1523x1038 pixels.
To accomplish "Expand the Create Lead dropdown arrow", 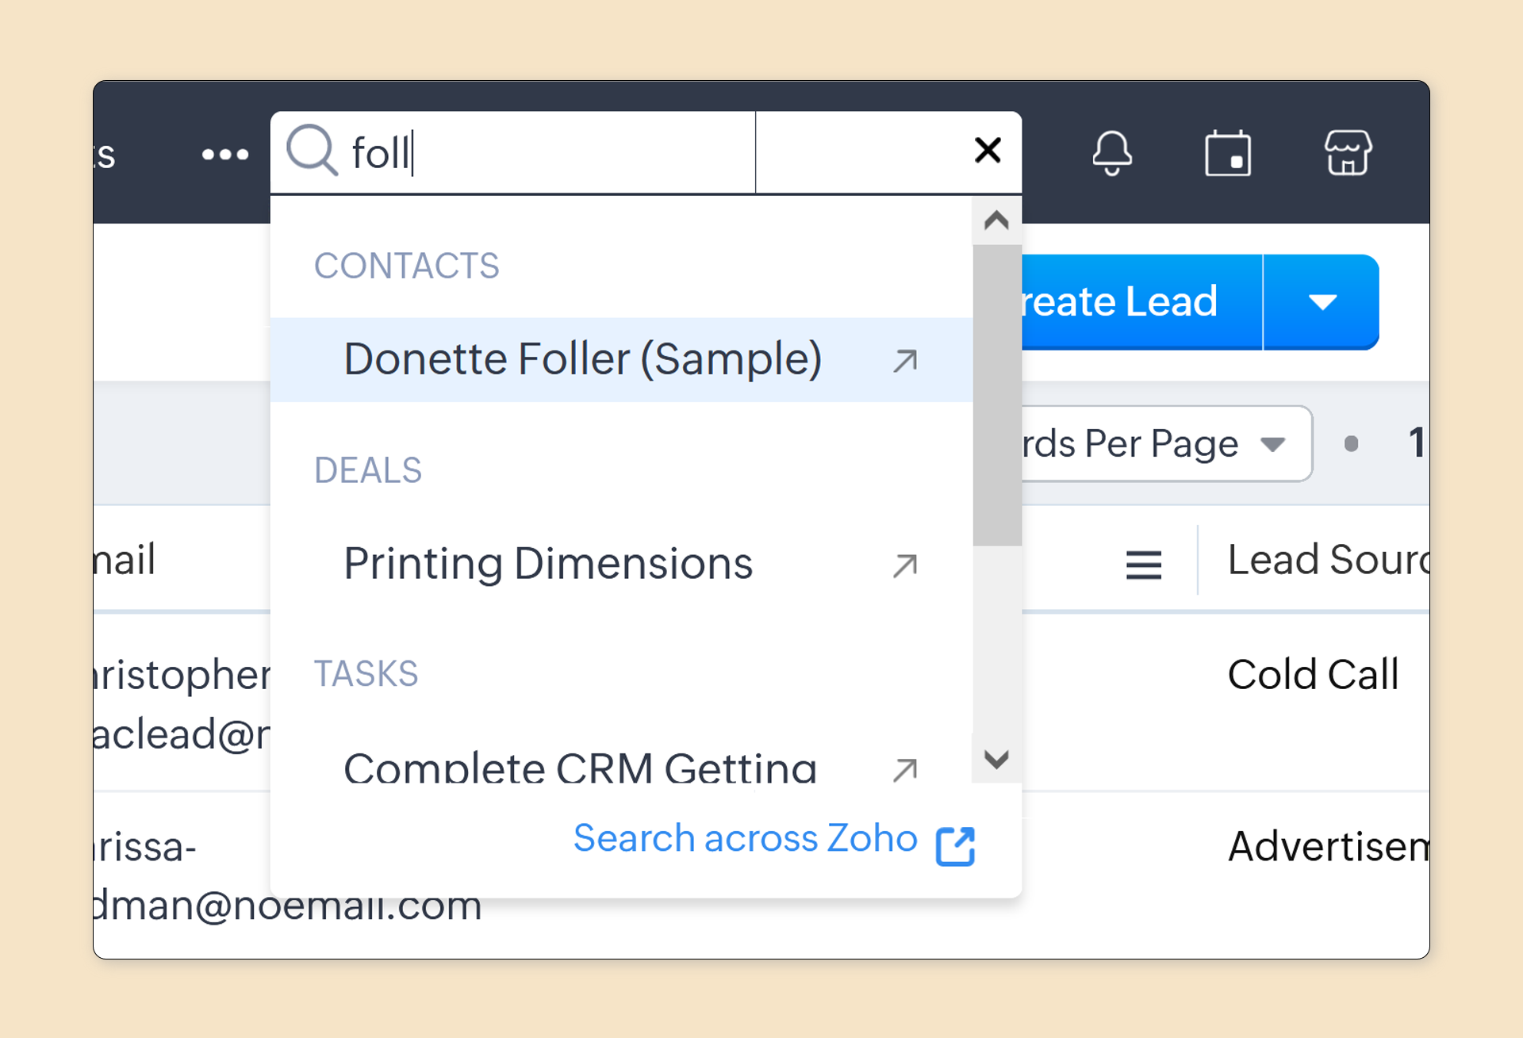I will 1322,302.
